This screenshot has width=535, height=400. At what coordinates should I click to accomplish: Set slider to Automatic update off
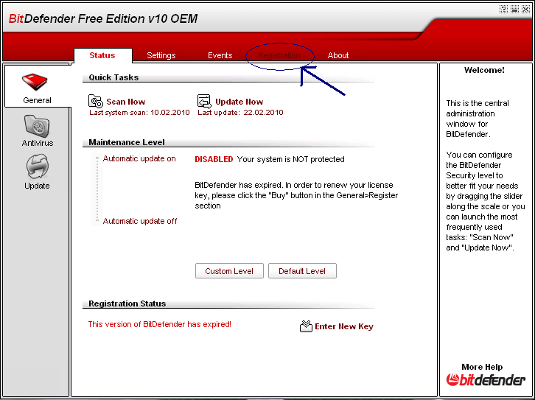pyautogui.click(x=140, y=221)
